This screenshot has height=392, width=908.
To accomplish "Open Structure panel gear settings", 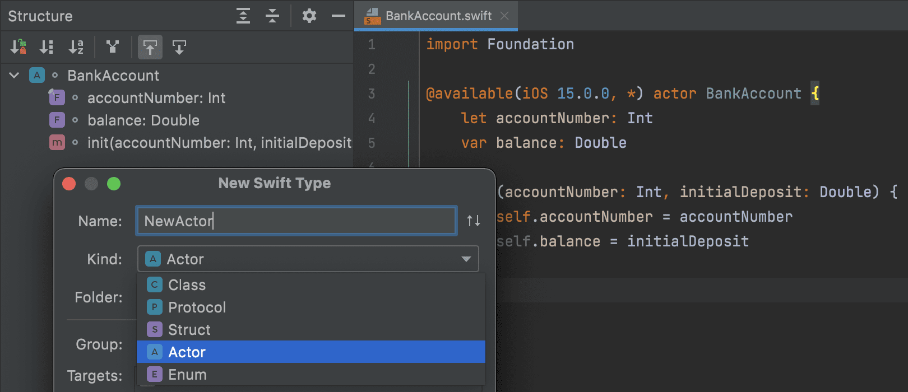I will coord(309,16).
